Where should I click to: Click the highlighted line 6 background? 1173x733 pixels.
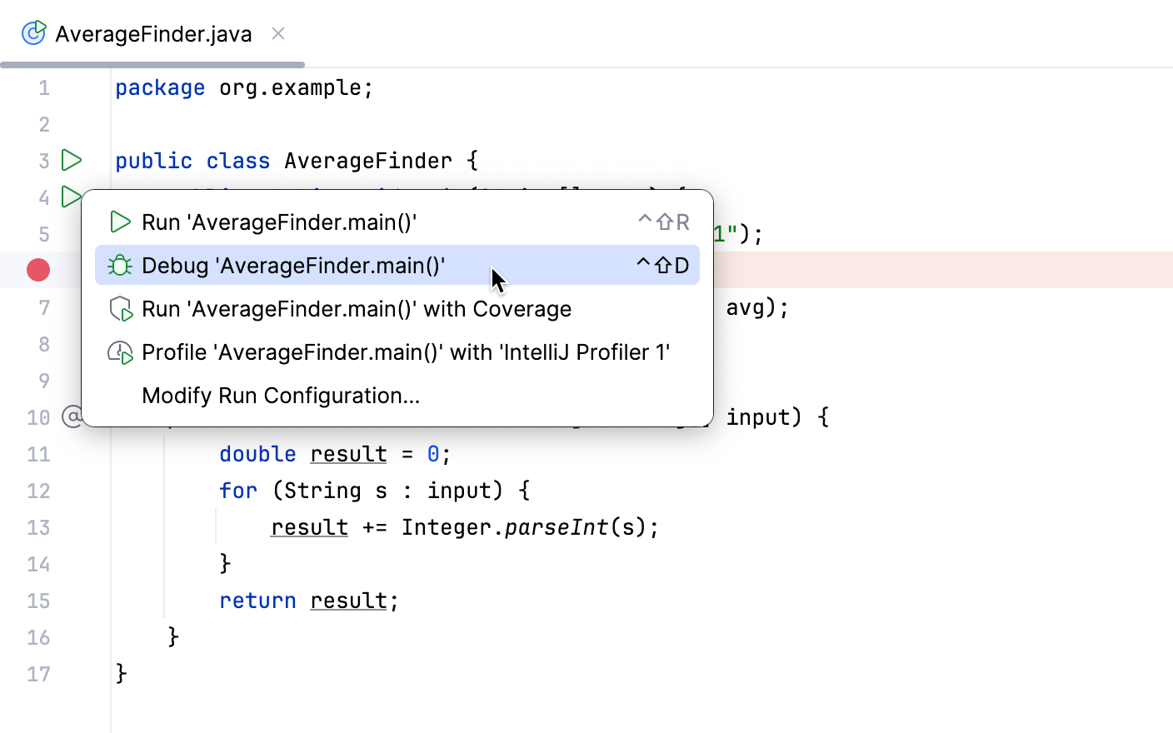[916, 270]
